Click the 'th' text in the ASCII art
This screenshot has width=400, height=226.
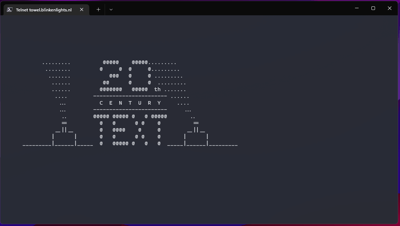[x=157, y=89]
